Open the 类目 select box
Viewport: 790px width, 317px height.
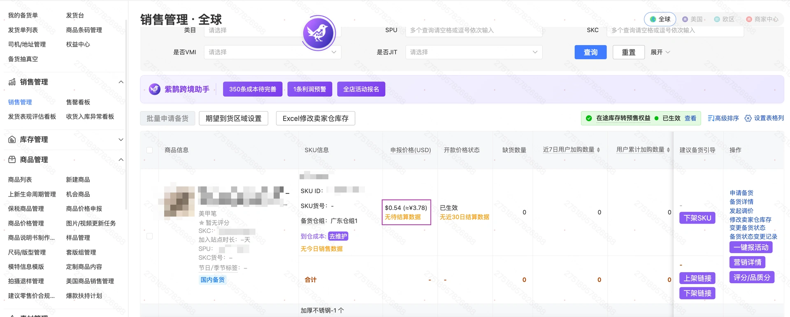pos(272,30)
